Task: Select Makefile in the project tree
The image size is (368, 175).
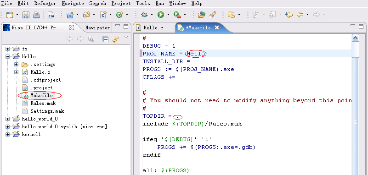Action: (x=41, y=95)
